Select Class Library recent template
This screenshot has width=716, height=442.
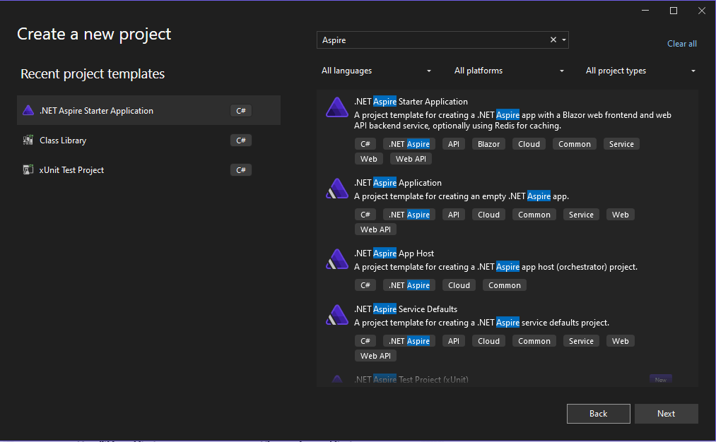coord(149,140)
